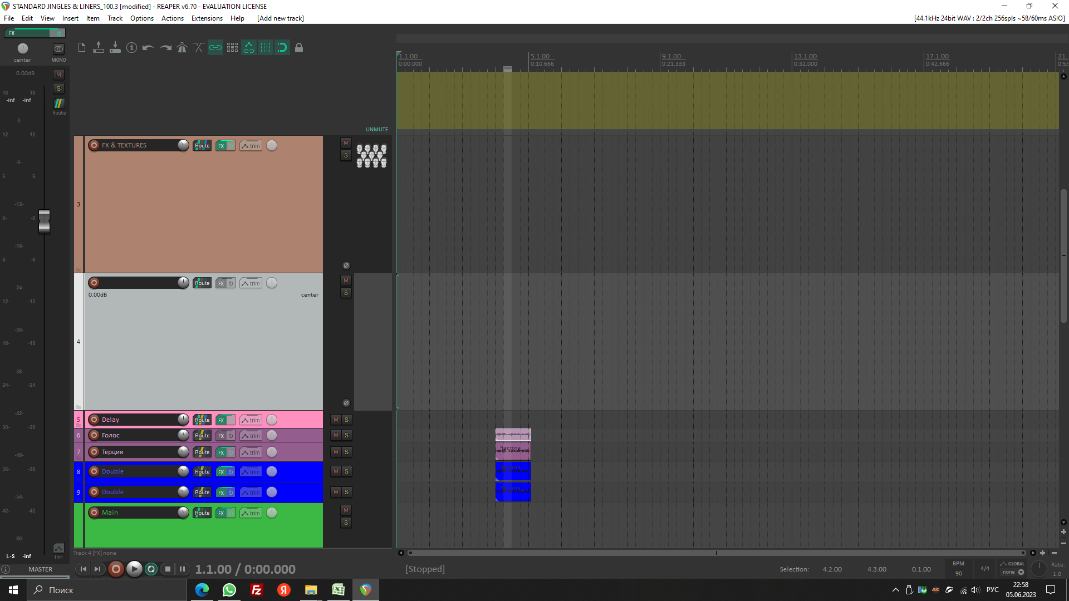Open trim automation menu on Delay track
This screenshot has height=601, width=1069.
(x=251, y=420)
